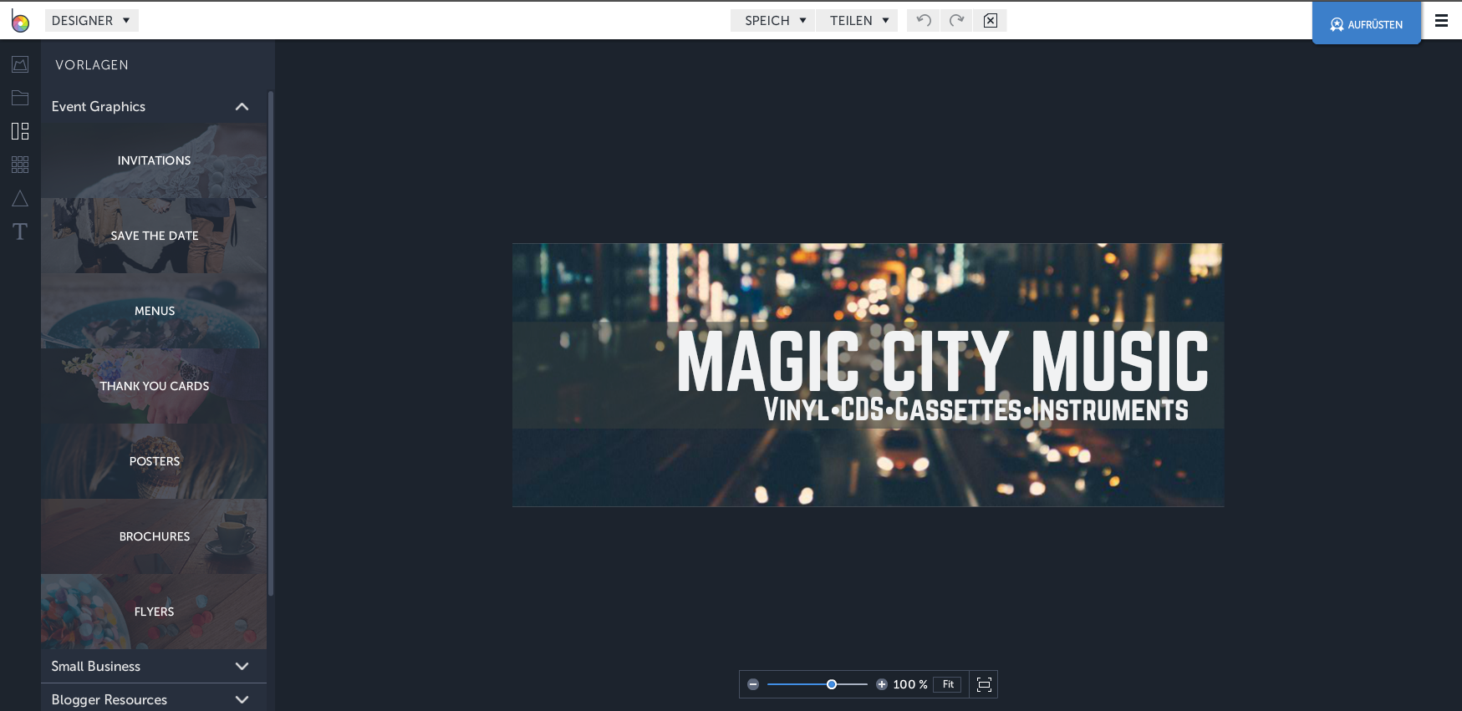Select the Text tool icon
The image size is (1462, 711).
click(20, 231)
